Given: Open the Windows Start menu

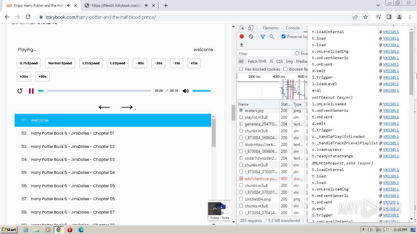Looking at the screenshot, I should [x=9, y=230].
